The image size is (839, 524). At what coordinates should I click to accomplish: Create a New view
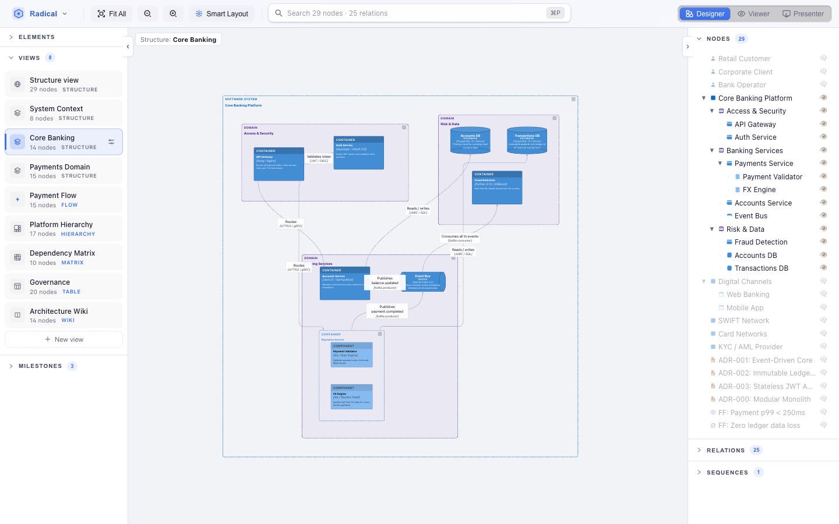coord(64,339)
